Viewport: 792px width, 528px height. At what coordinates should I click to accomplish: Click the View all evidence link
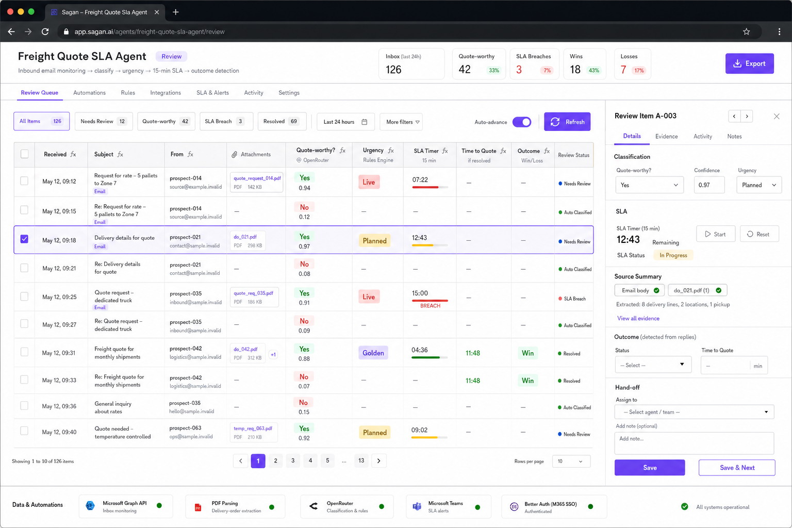638,319
